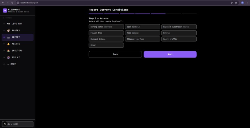This screenshot has width=250, height=128.
Task: Open the location permission icon in address bar
Action: pos(232,3)
